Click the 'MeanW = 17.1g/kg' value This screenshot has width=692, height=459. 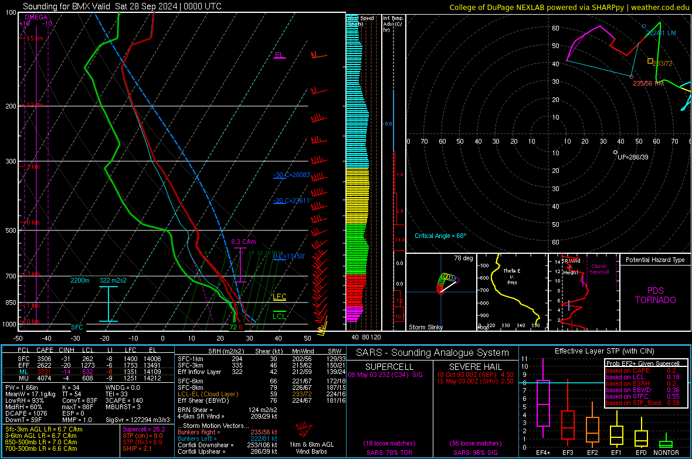[30, 394]
